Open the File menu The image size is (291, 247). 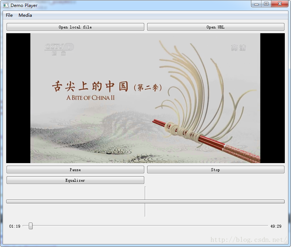tap(9, 15)
